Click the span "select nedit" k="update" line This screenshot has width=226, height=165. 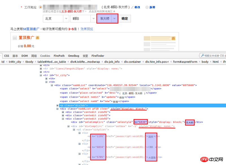click(97, 97)
